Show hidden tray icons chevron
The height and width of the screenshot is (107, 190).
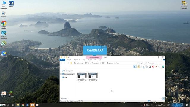pos(142,105)
